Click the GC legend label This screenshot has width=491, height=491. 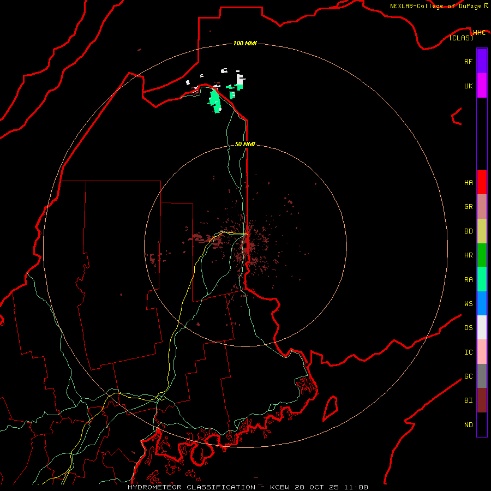[x=468, y=376]
